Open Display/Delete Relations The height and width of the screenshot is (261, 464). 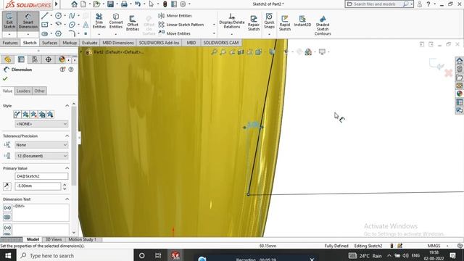click(x=232, y=21)
